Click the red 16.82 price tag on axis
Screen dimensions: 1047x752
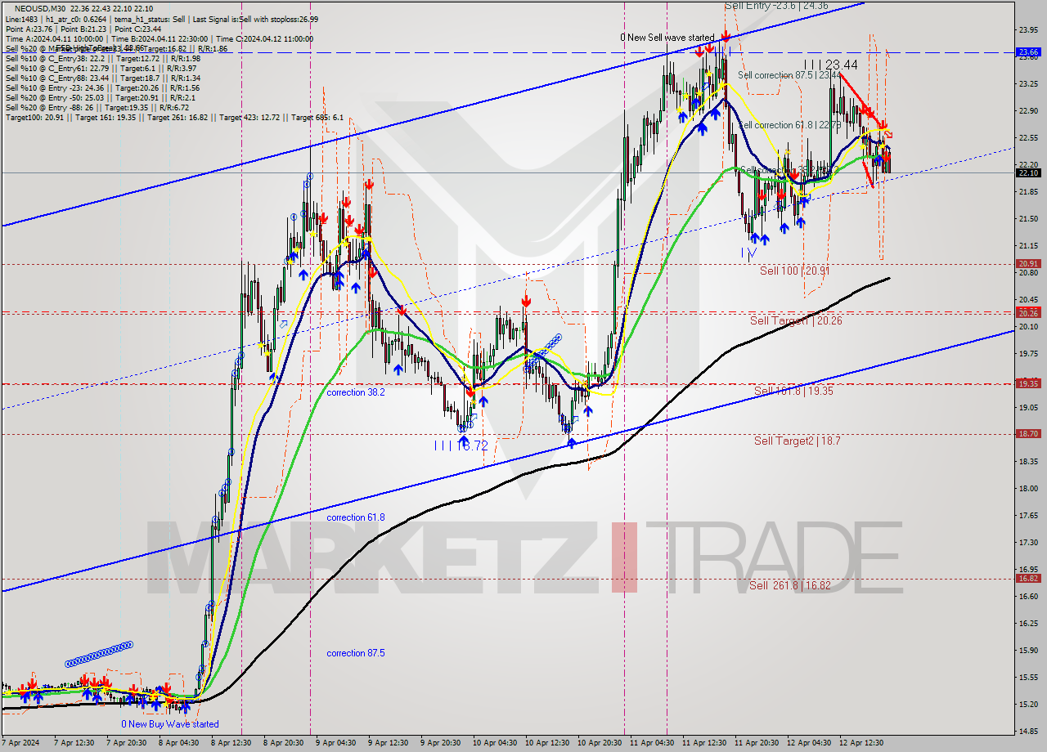[x=1028, y=578]
